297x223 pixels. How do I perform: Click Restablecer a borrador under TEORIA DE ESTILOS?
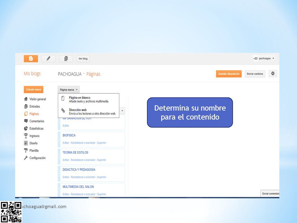tap(83, 160)
